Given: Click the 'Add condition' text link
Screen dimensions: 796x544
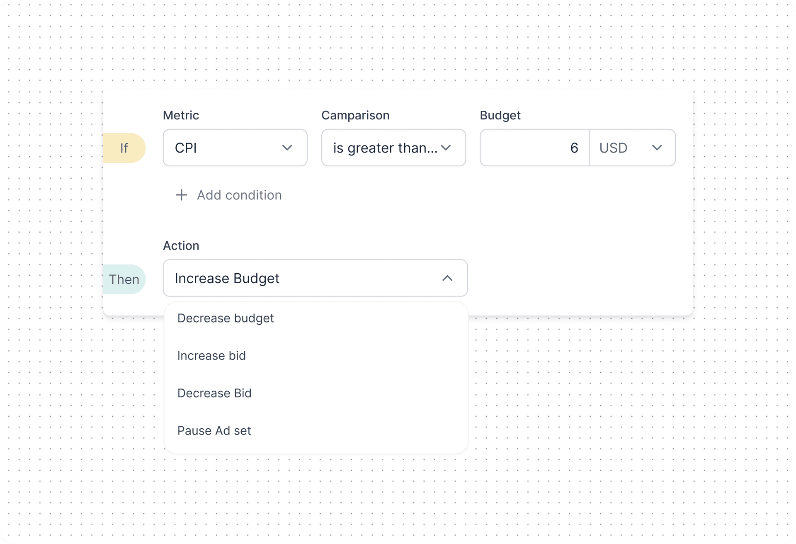Looking at the screenshot, I should coord(239,195).
